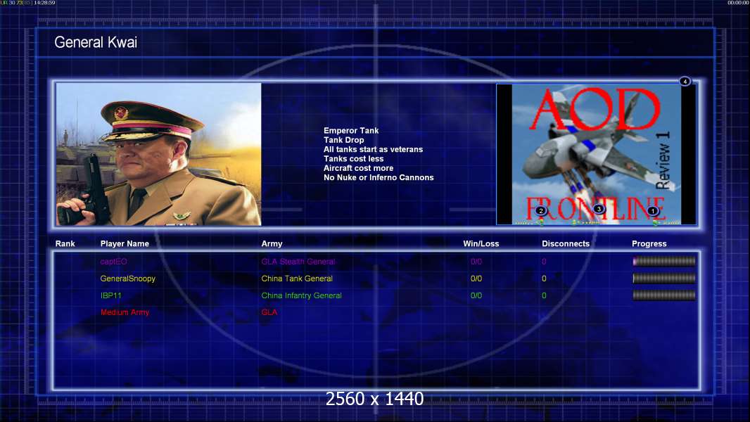Select player name GeneralSnoopy
The width and height of the screenshot is (750, 422).
128,279
